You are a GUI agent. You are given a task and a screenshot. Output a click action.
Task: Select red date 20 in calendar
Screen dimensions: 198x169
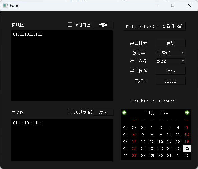pos(134,148)
